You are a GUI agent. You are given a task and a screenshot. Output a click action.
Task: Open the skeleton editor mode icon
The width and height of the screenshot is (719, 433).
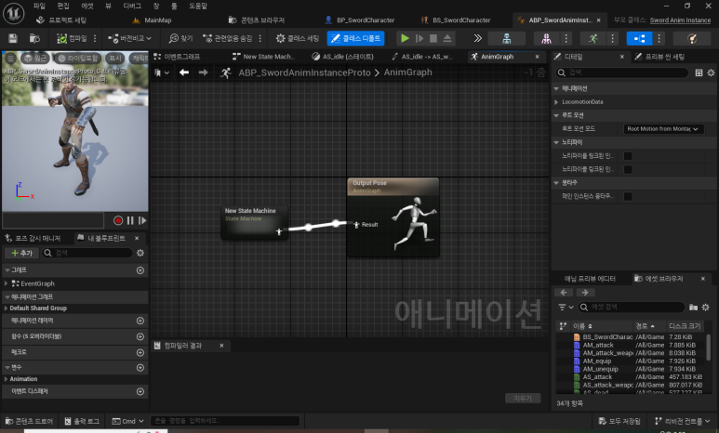click(x=506, y=38)
